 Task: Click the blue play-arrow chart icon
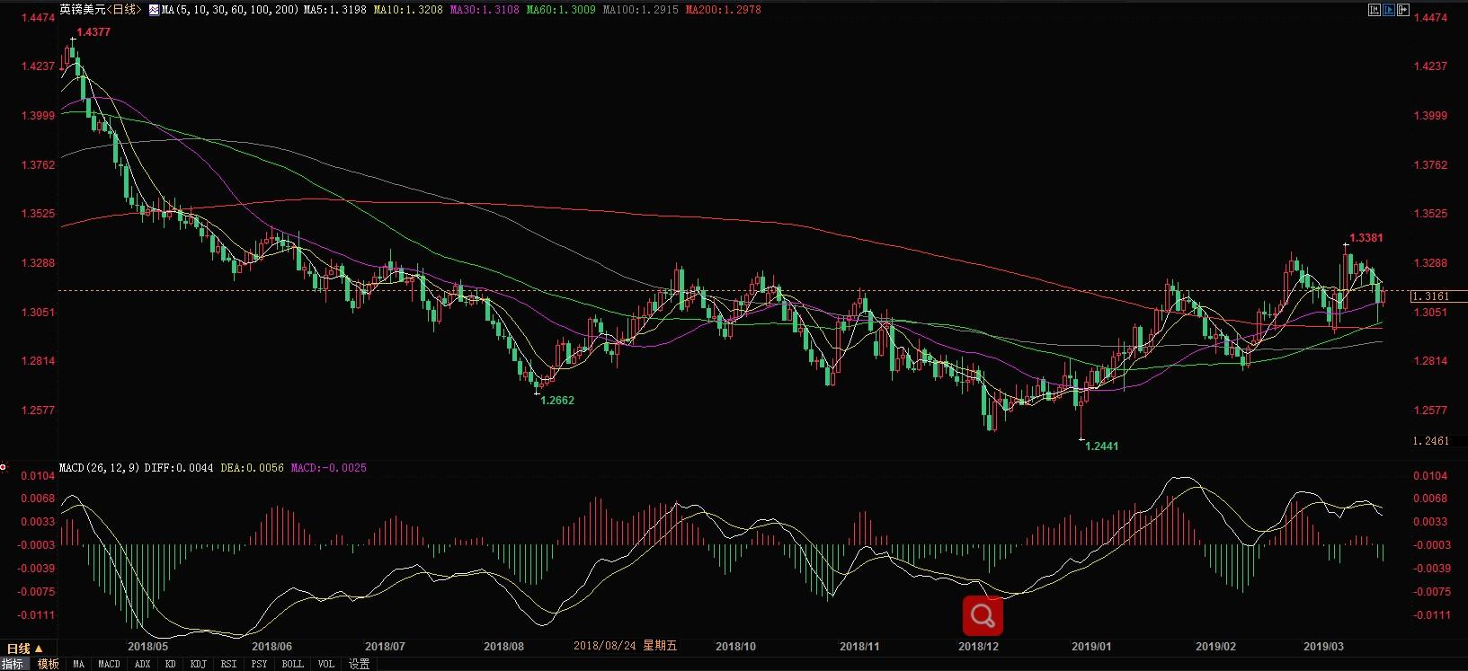click(x=1389, y=10)
